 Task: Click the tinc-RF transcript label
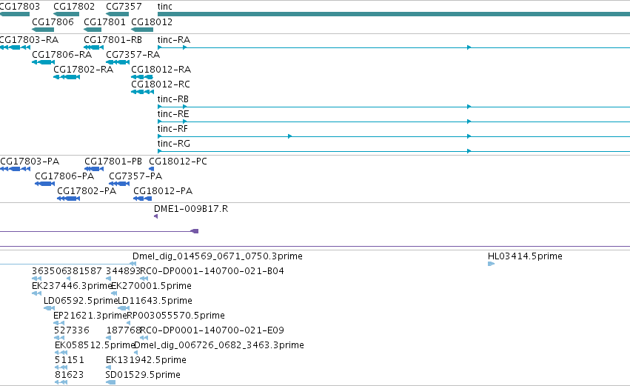172,129
